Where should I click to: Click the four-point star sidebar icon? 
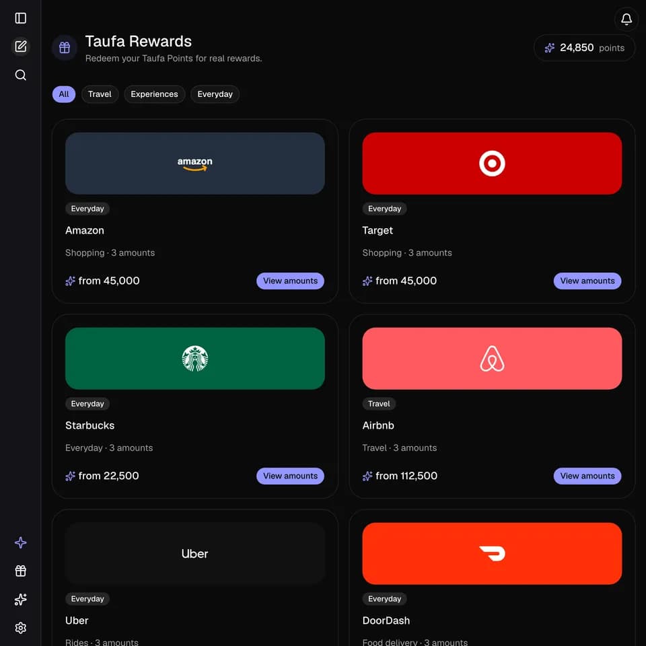click(x=21, y=542)
